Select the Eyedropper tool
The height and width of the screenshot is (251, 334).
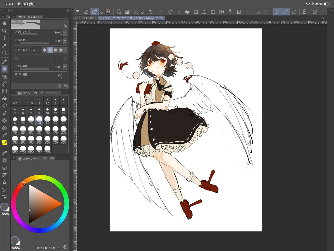[4, 135]
